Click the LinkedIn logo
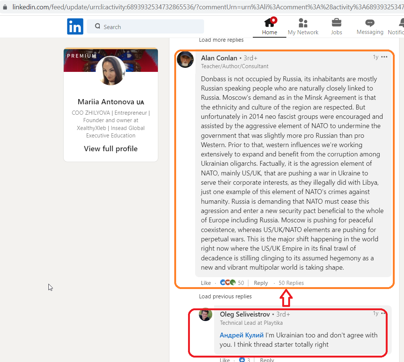 pos(75,26)
